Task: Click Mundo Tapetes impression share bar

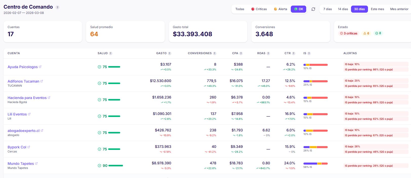Action: tap(315, 164)
